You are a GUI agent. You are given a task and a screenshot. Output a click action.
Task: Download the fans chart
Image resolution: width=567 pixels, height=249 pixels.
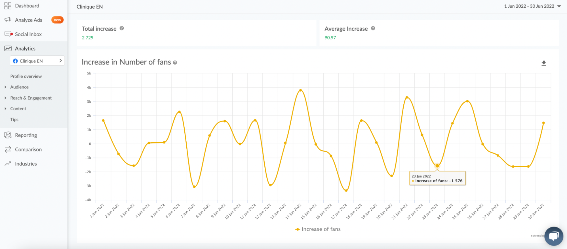click(x=543, y=63)
